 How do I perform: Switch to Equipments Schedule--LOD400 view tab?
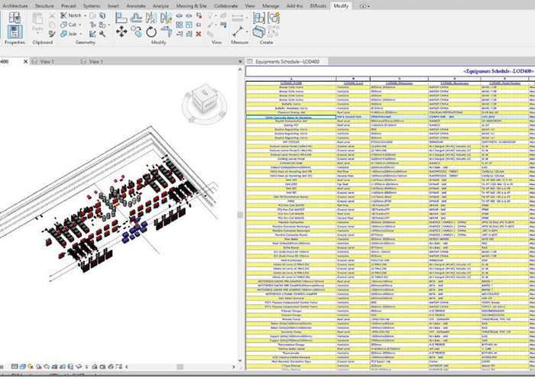pyautogui.click(x=287, y=62)
